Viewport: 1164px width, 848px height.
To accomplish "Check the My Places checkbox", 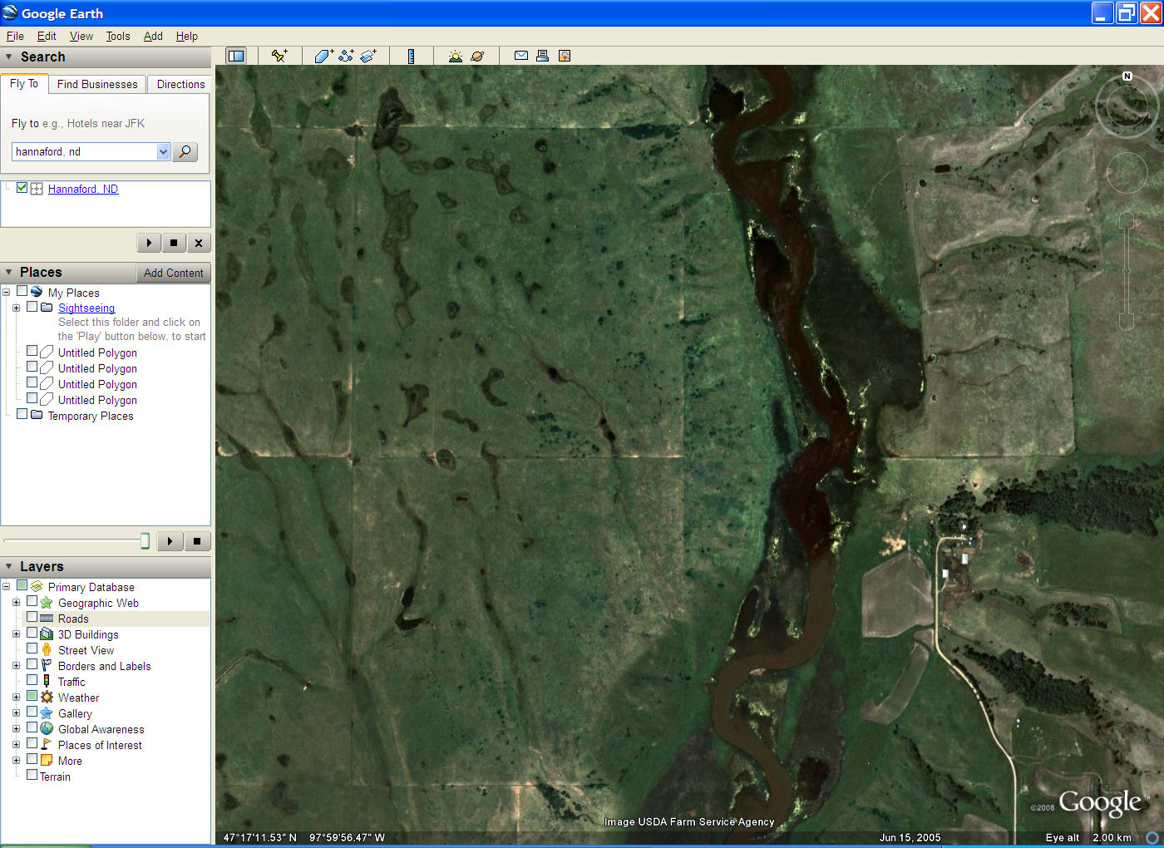I will pyautogui.click(x=22, y=291).
